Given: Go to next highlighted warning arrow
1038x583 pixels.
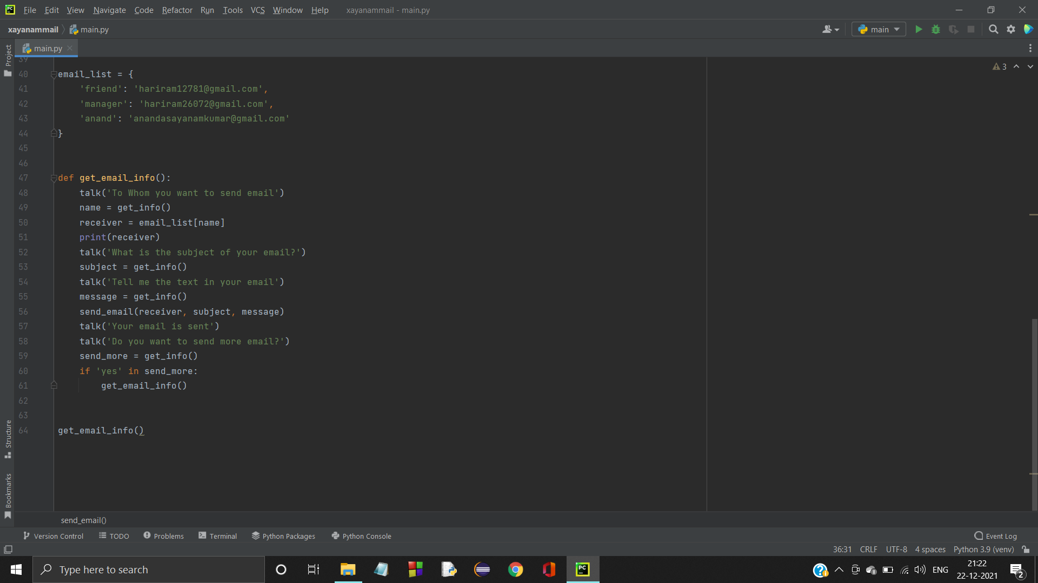Looking at the screenshot, I should 1030,66.
